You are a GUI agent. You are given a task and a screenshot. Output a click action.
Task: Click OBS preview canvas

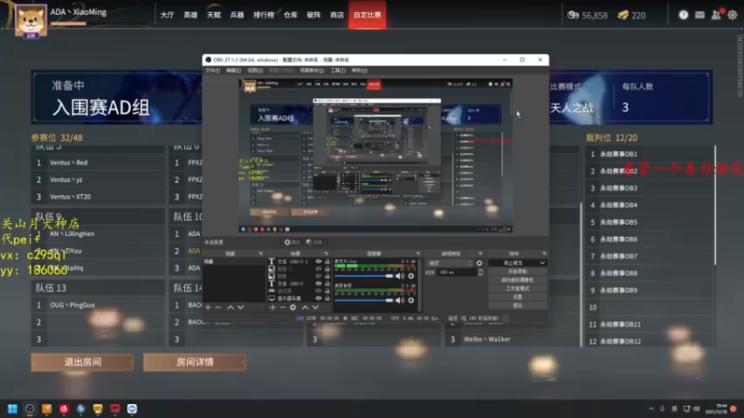[376, 155]
